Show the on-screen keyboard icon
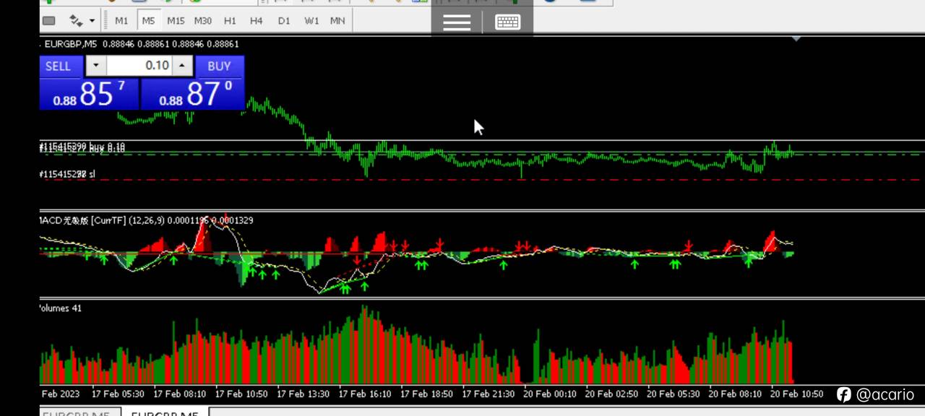Viewport: 925px width, 416px height. click(508, 22)
